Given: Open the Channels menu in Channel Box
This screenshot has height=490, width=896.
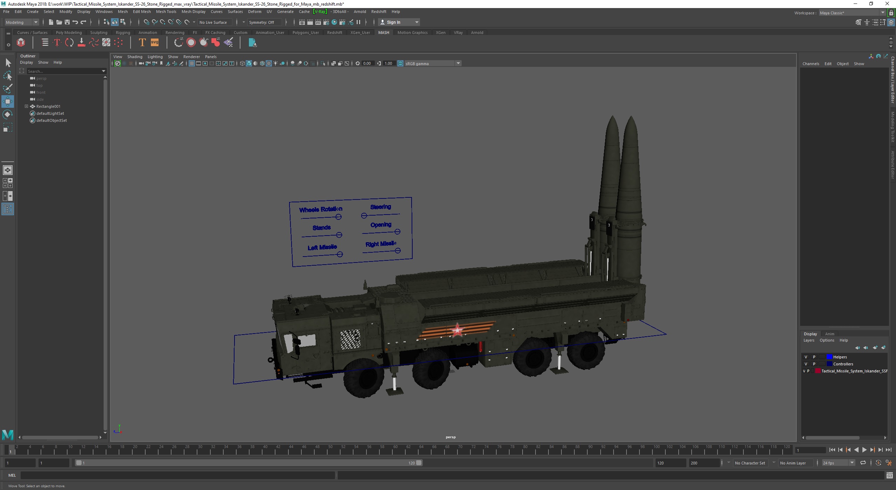Looking at the screenshot, I should (811, 64).
